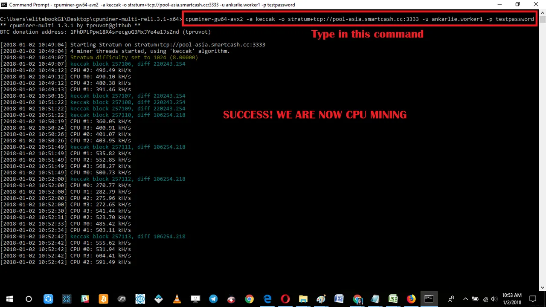Open Slack from the taskbar
This screenshot has width=546, height=307.
(85, 299)
